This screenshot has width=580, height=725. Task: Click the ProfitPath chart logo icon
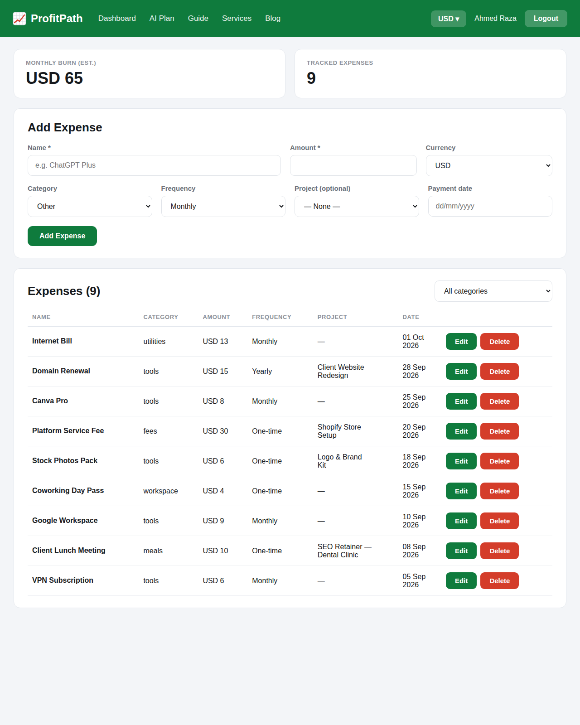tap(19, 19)
